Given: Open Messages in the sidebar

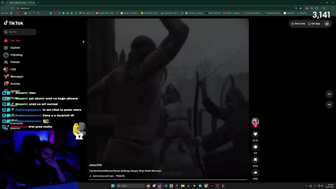Looking at the screenshot, I should pyautogui.click(x=14, y=77).
